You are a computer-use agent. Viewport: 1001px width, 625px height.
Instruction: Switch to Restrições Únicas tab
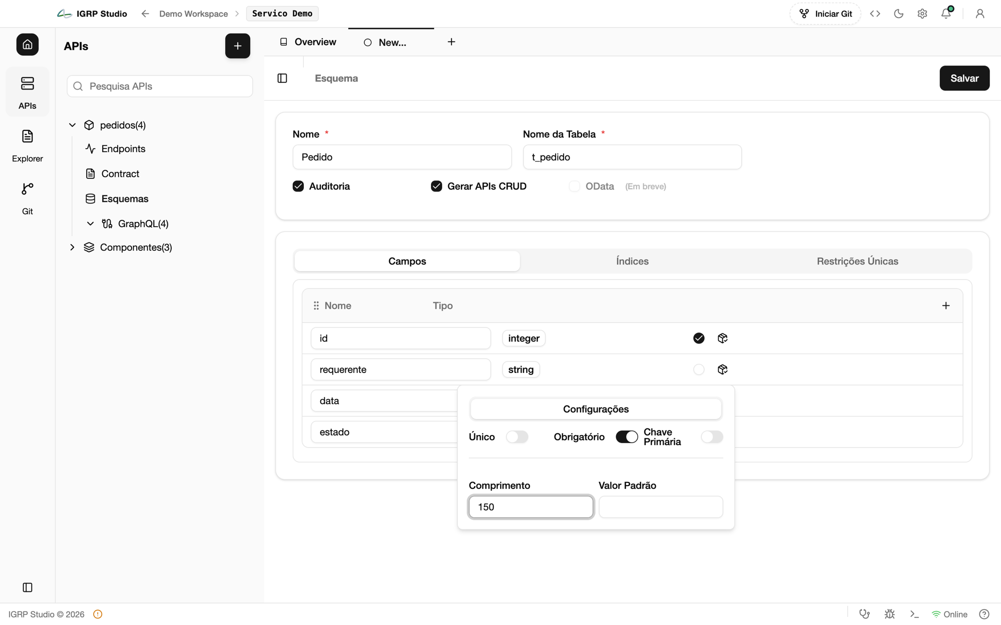pos(857,261)
